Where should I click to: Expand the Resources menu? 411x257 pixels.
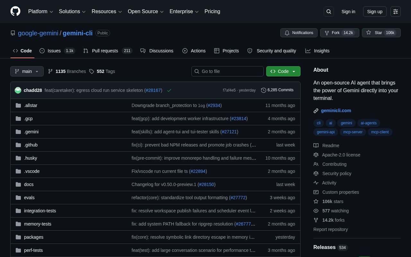tap(107, 11)
